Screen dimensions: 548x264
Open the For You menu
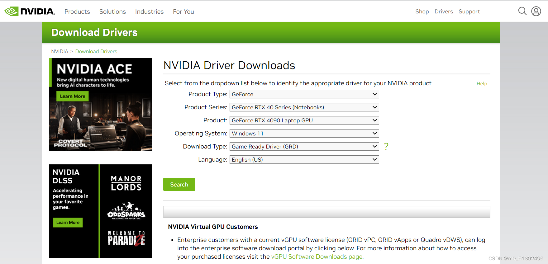point(183,12)
